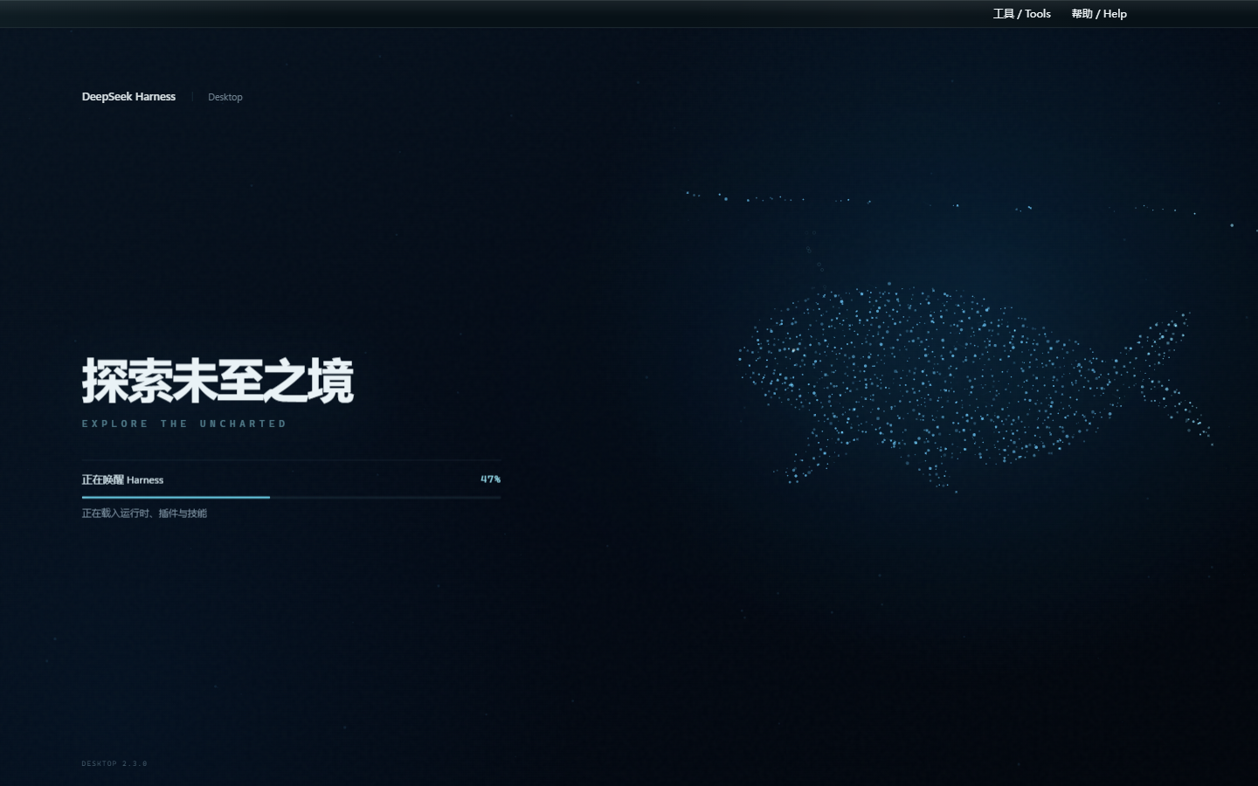Click the 探索未至之境 headline

click(x=218, y=380)
